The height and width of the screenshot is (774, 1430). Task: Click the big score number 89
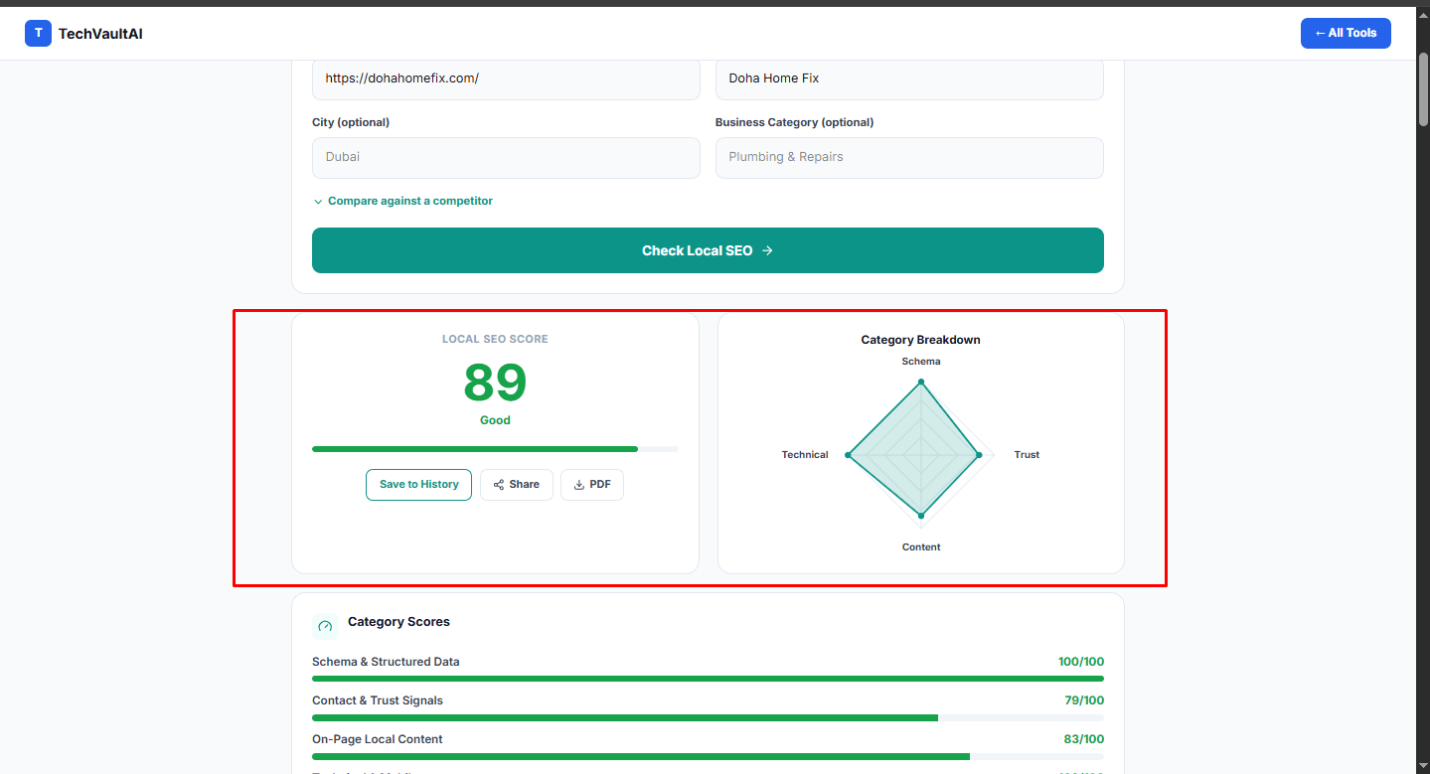point(495,383)
